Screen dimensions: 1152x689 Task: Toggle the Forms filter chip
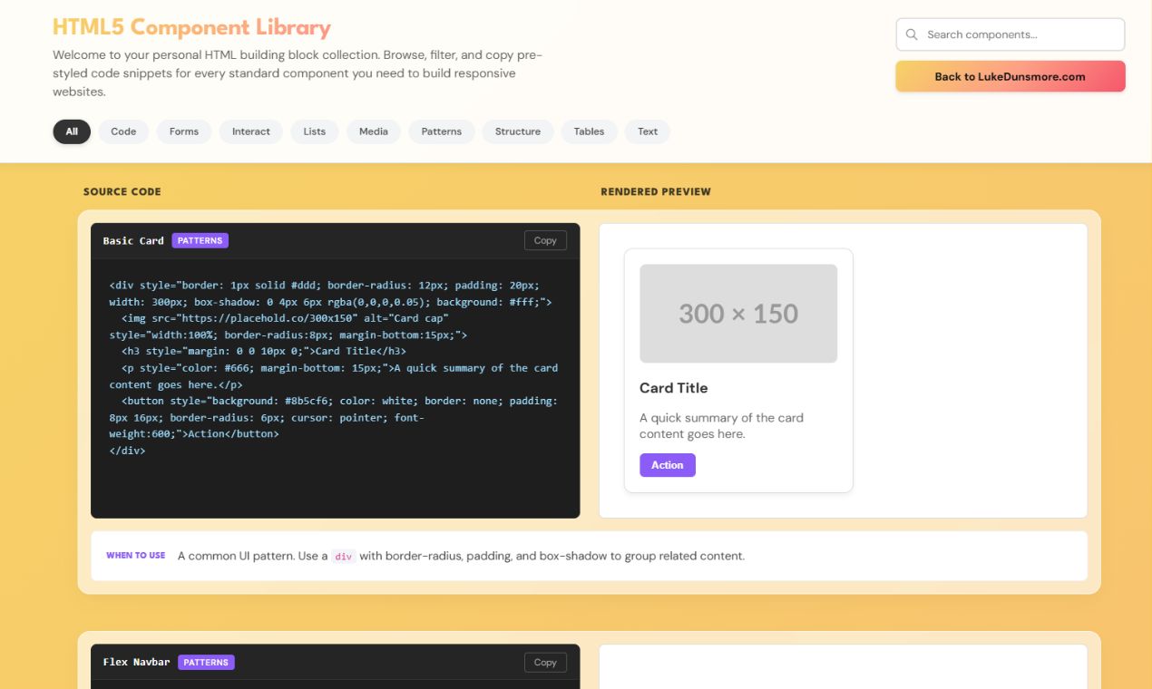[183, 131]
